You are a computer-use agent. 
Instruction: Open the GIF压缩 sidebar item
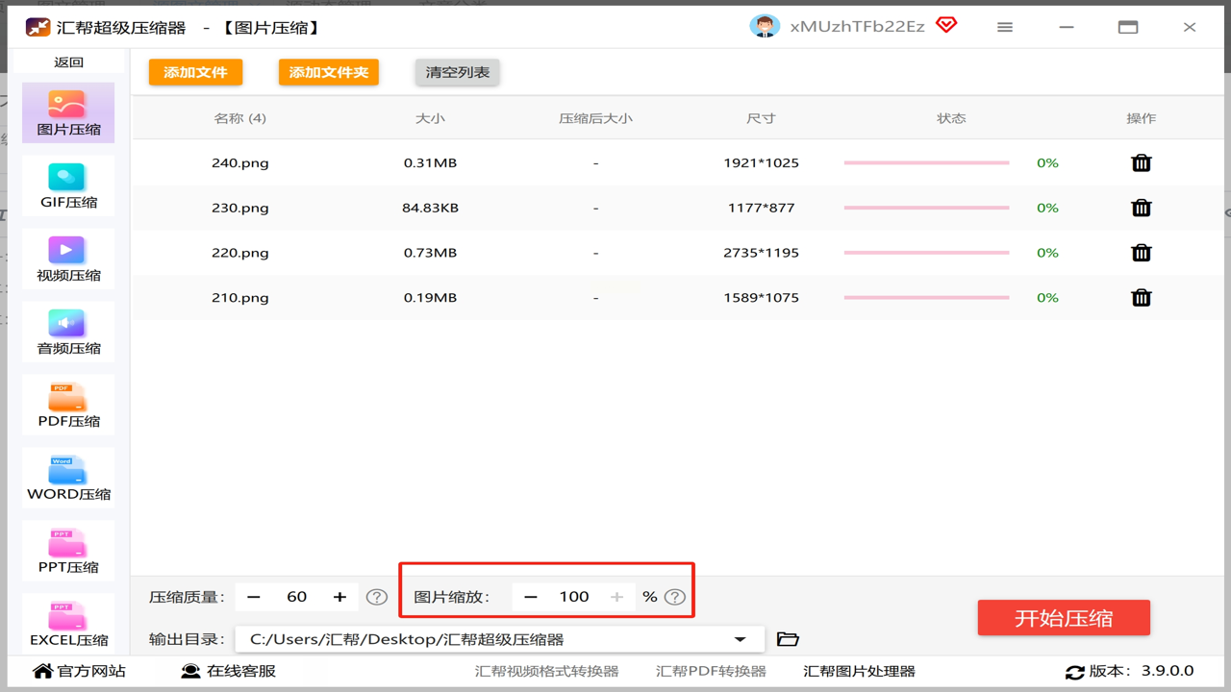pos(68,186)
